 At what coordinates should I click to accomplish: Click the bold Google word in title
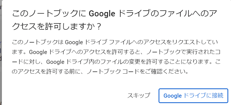click(x=102, y=14)
